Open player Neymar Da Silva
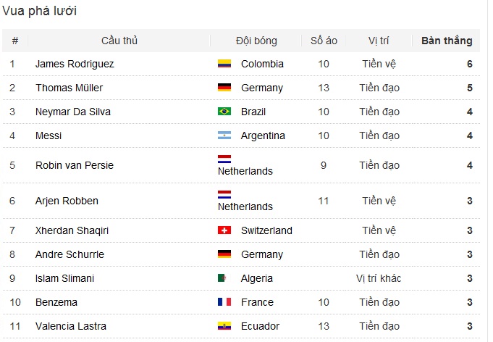This screenshot has height=342, width=493. pyautogui.click(x=72, y=112)
